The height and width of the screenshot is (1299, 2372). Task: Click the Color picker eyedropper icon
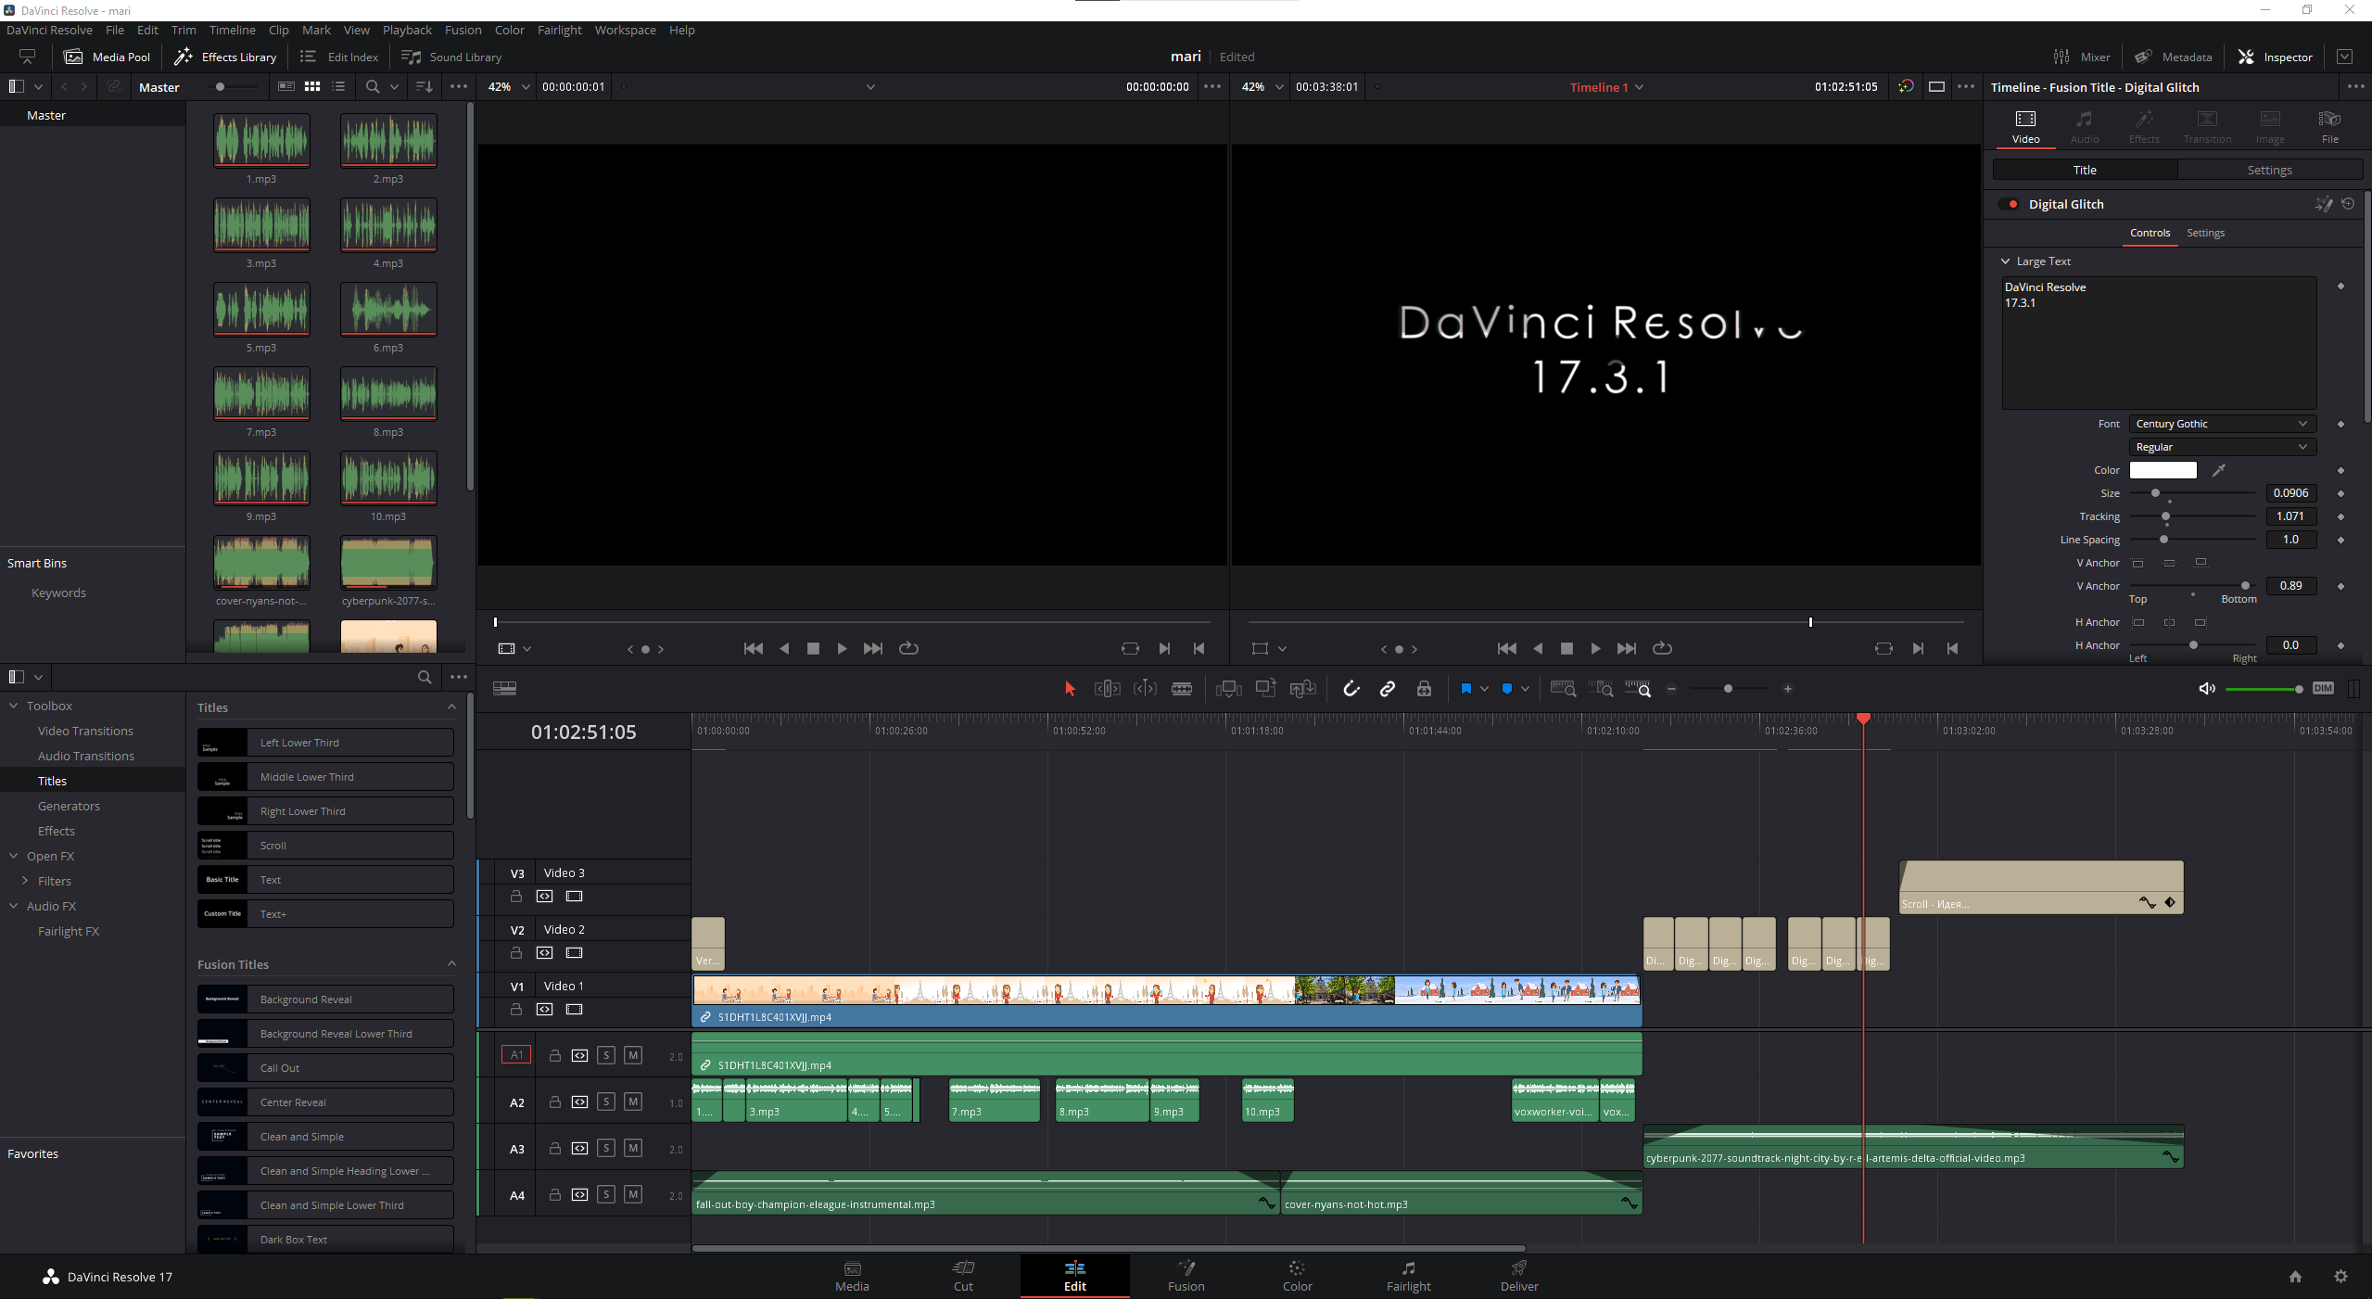click(x=2219, y=470)
